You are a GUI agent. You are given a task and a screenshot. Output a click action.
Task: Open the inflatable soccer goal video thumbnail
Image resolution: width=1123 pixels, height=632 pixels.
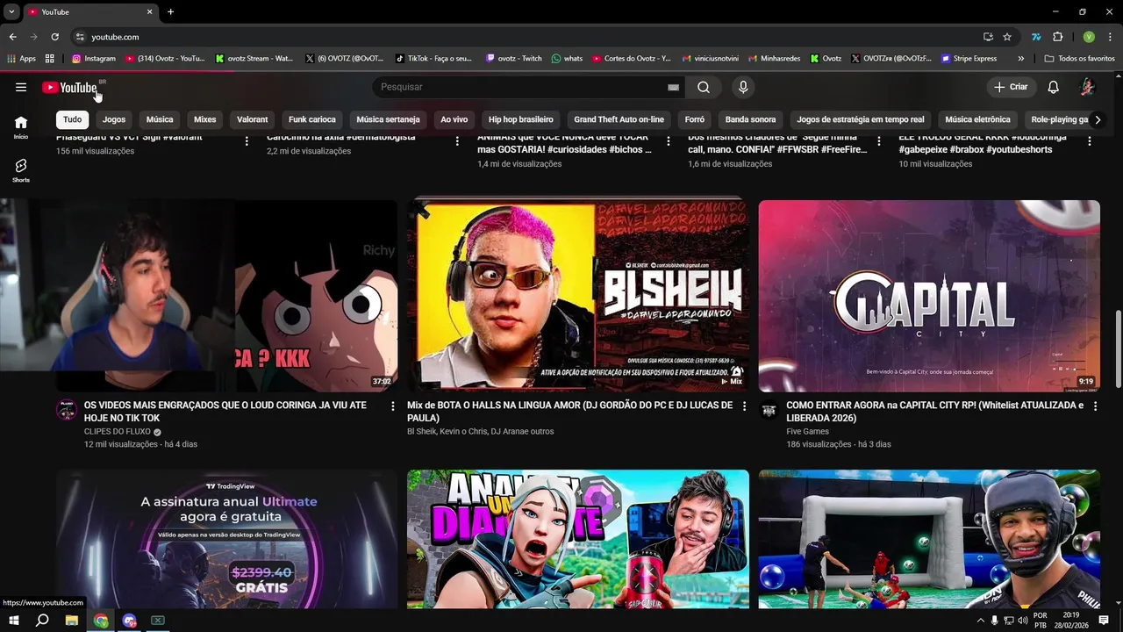[x=929, y=539]
